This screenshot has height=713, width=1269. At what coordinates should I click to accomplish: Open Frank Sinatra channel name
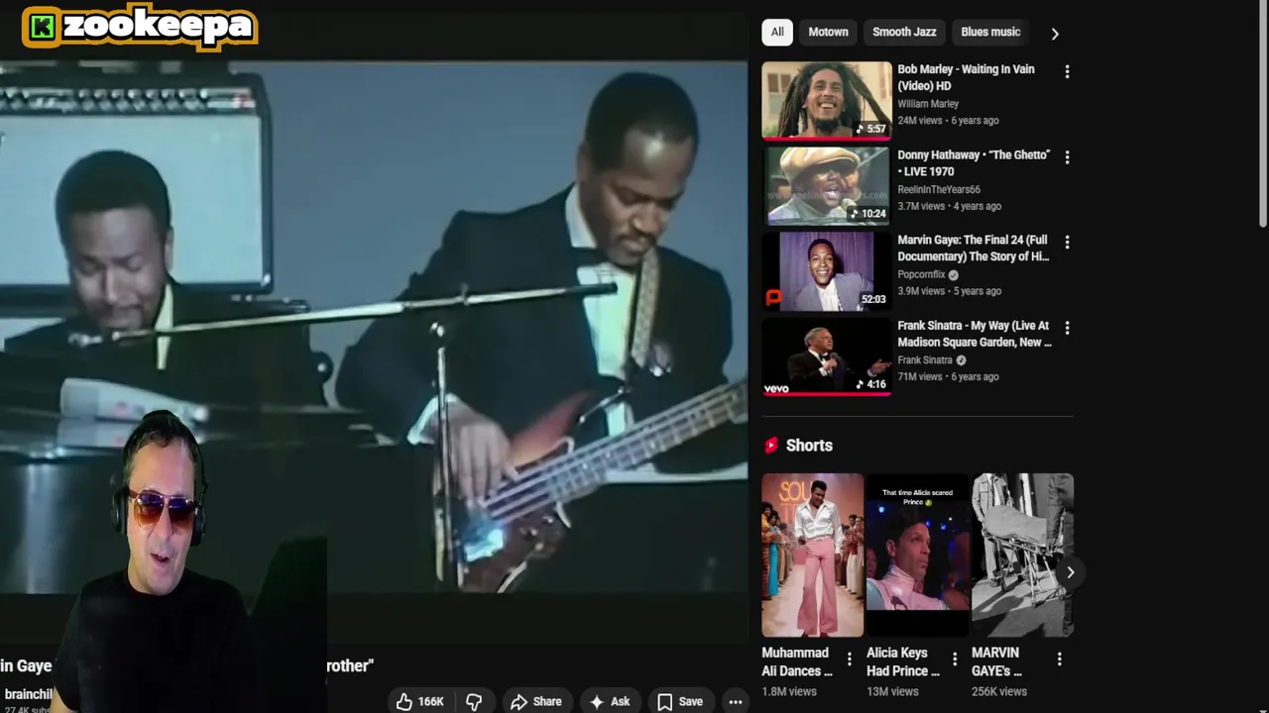point(925,359)
